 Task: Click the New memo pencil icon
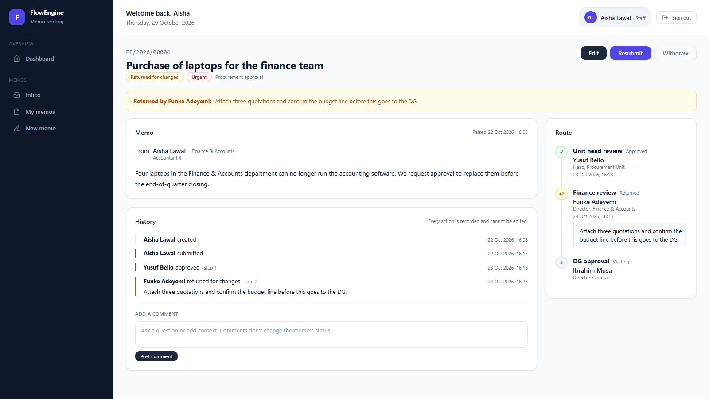(x=17, y=128)
